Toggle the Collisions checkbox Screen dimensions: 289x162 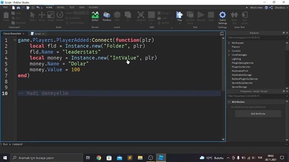[67, 18]
